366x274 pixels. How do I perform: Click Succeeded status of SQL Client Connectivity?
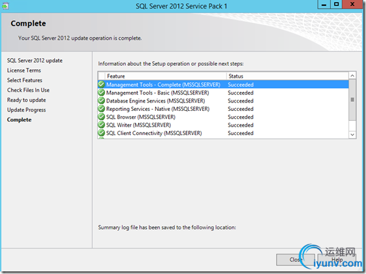pyautogui.click(x=241, y=133)
